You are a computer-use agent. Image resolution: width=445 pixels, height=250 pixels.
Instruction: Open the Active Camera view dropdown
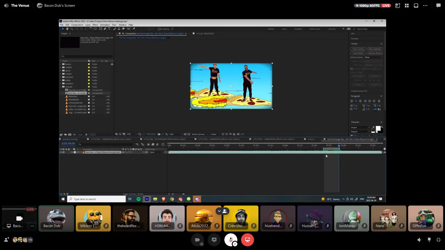tap(200, 134)
